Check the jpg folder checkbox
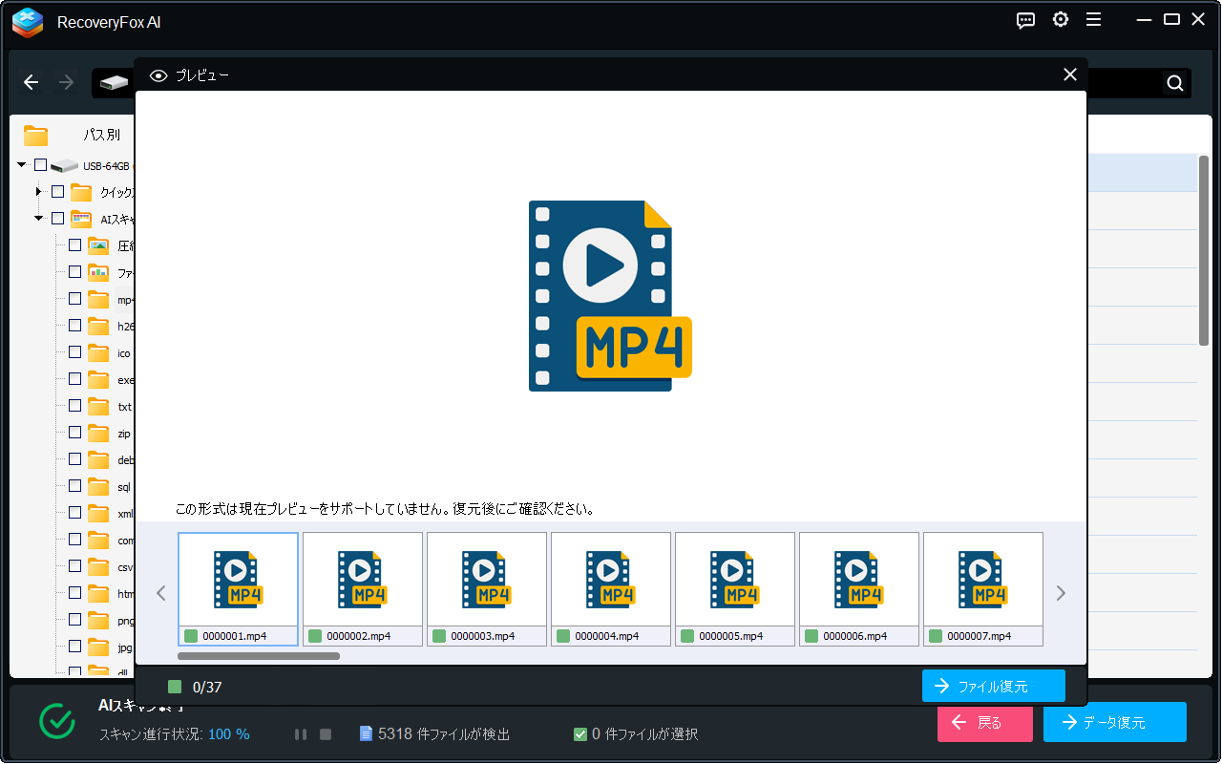 [74, 647]
